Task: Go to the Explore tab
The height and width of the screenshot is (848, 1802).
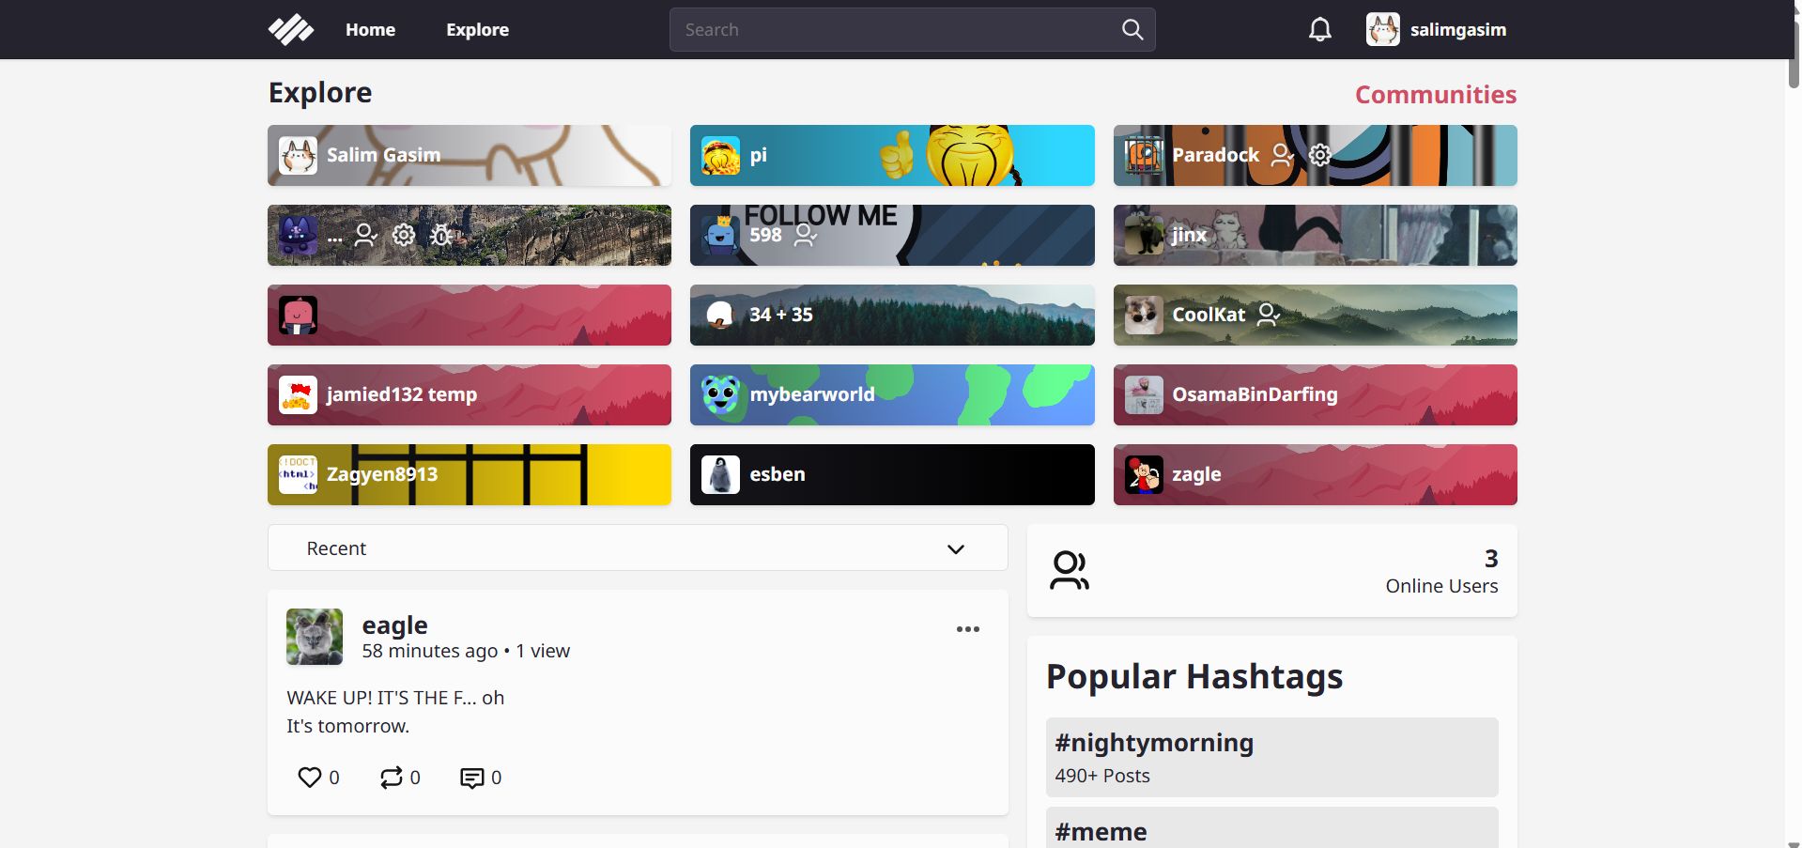Action: tap(477, 30)
